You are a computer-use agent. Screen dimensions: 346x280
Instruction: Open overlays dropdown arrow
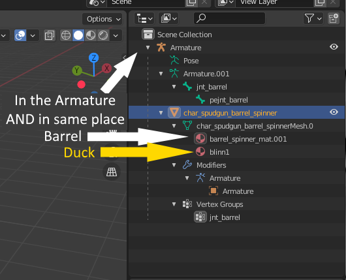33,35
